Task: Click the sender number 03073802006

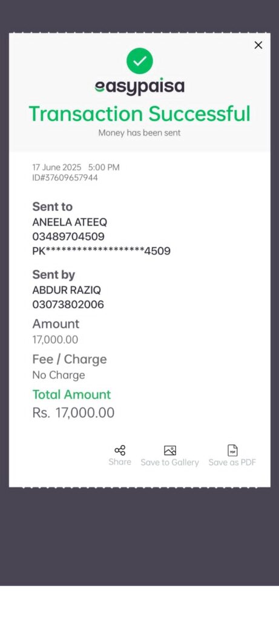Action: [x=68, y=305]
